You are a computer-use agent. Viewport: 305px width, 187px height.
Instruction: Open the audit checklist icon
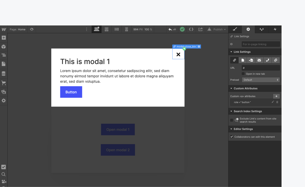[4, 167]
